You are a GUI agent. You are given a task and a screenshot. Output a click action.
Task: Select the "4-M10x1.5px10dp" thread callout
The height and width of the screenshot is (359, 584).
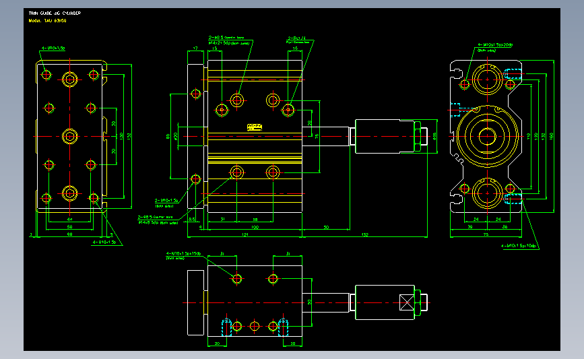point(519,246)
